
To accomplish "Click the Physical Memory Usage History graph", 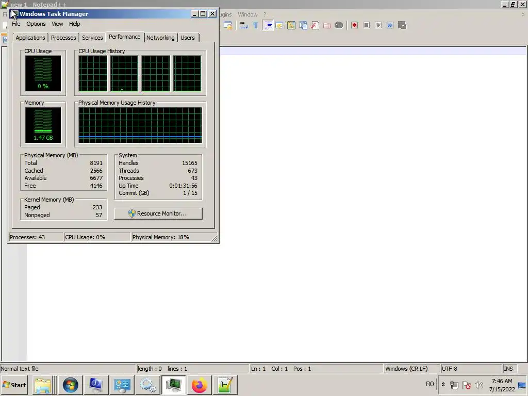I will point(140,125).
